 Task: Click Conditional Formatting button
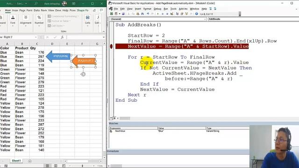point(63,16)
